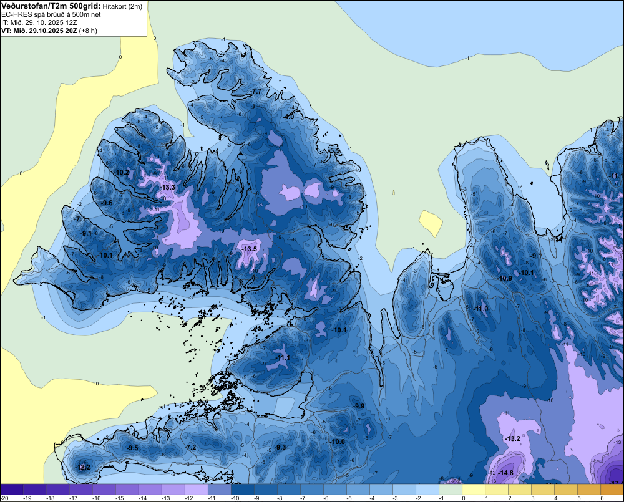Click the title 'Veðurstofan/T2m 500grid: Hitakort (2m)'
The image size is (624, 502).
[x=72, y=6]
